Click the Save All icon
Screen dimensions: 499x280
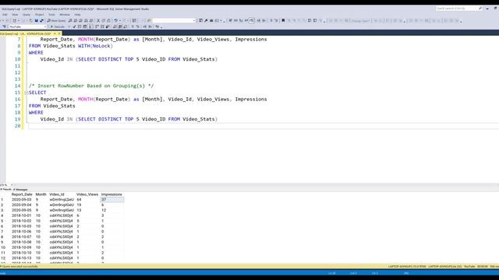click(x=41, y=21)
